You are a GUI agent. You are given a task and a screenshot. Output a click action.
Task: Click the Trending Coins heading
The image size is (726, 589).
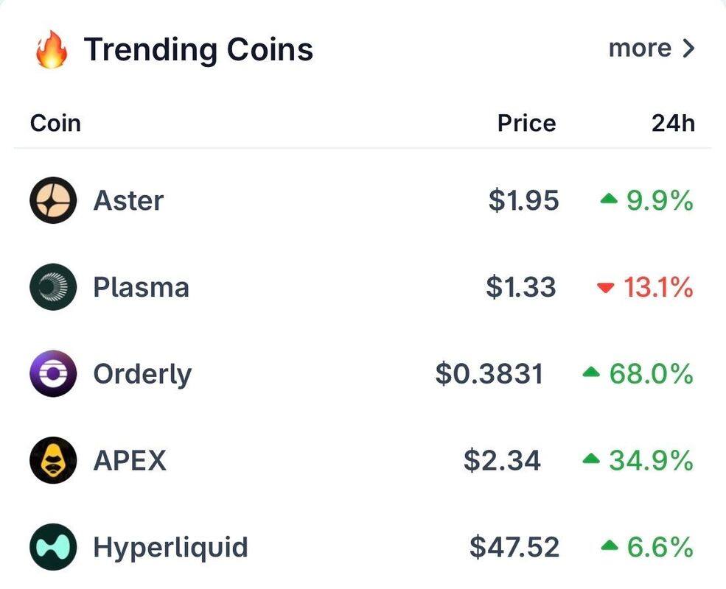(198, 49)
